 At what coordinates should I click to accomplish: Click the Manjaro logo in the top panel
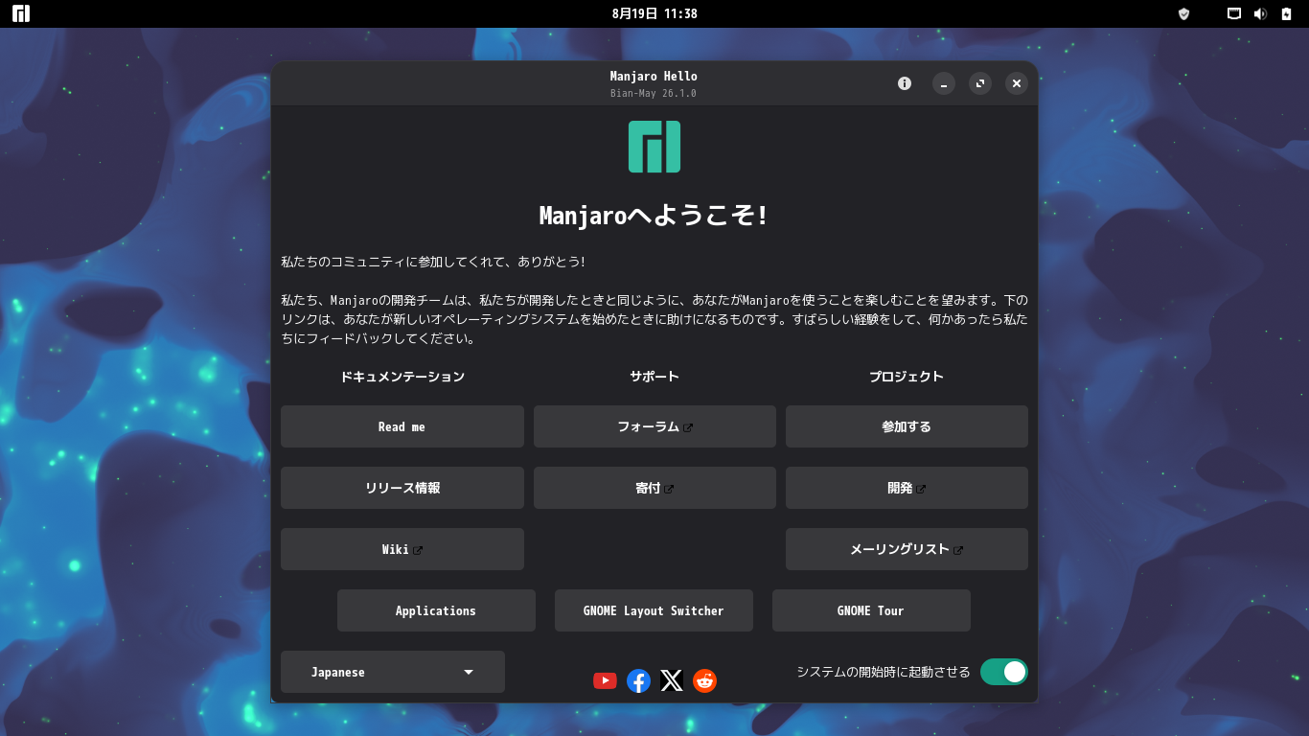pyautogui.click(x=21, y=13)
